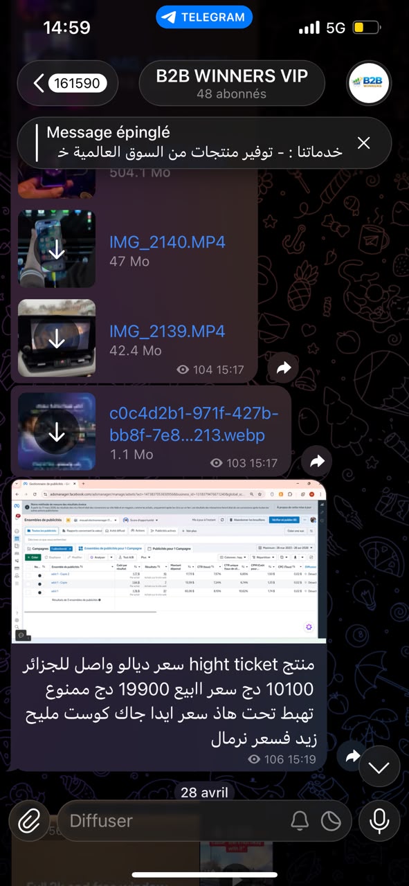This screenshot has height=886, width=409.
Task: Jump to latest messages with down chevron
Action: tap(379, 767)
